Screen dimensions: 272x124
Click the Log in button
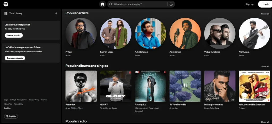pyautogui.click(x=266, y=4)
